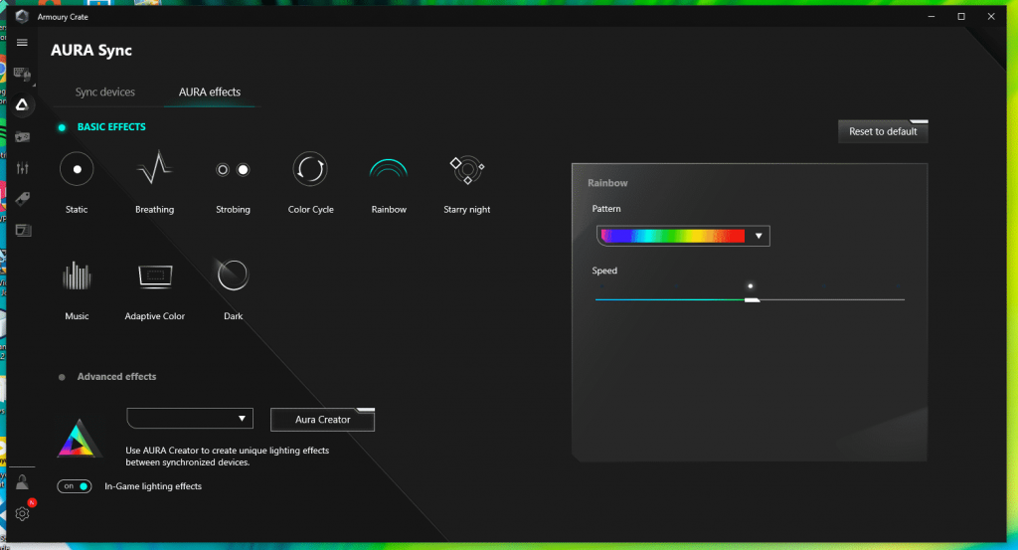
Task: Maximize the Armoury Crate window
Action: pyautogui.click(x=961, y=16)
